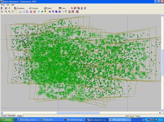Select the pan hand tool
This screenshot has width=164, height=122.
tap(13, 12)
